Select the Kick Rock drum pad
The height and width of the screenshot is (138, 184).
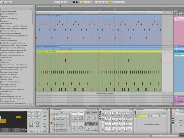[108, 128]
